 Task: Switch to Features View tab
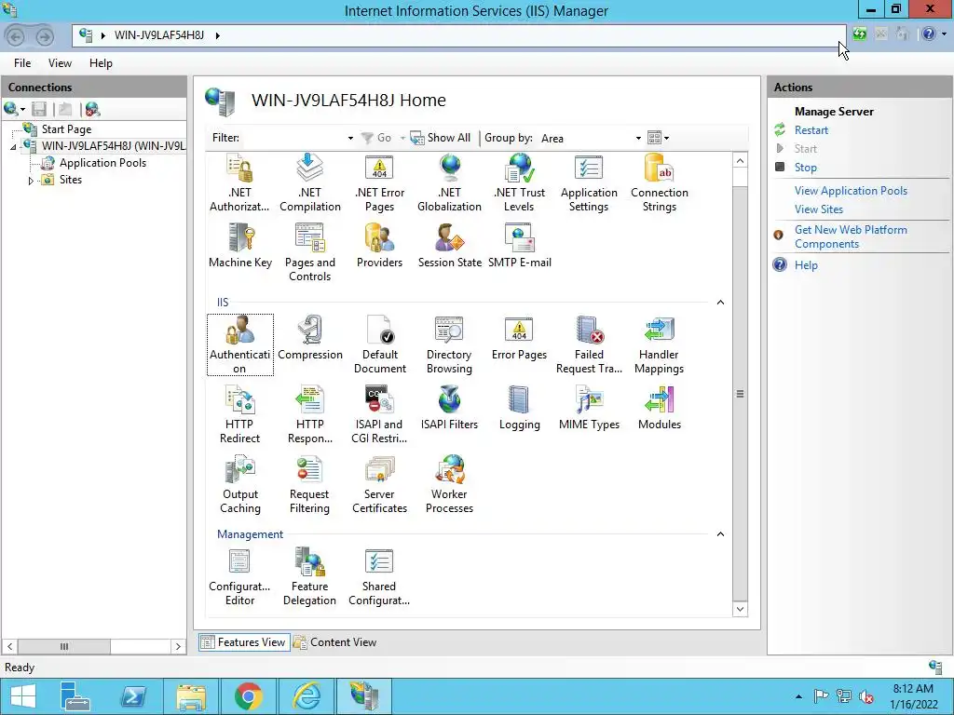click(x=243, y=642)
